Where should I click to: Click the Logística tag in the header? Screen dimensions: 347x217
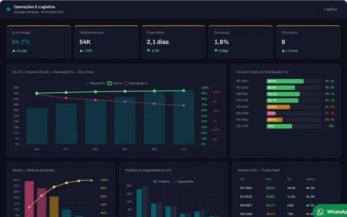coord(330,9)
